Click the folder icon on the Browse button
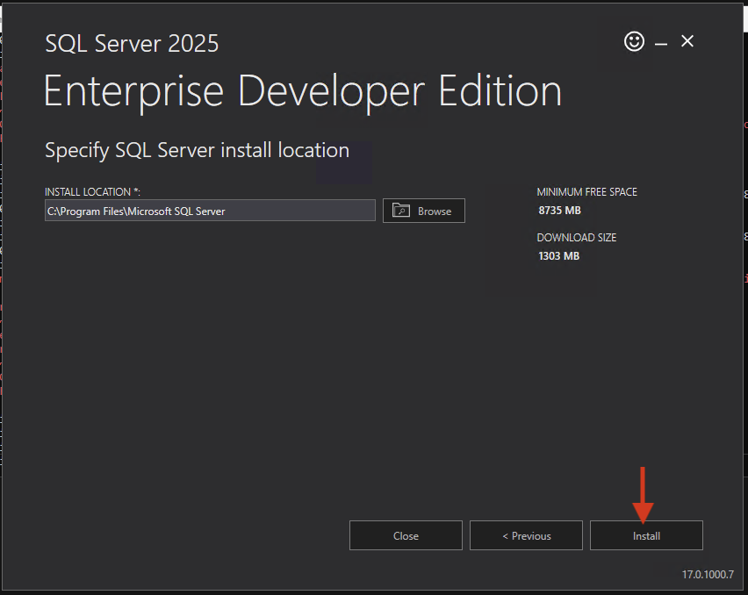Viewport: 748px width, 595px height. [x=400, y=211]
